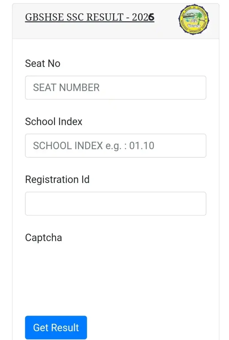Submit the form using Get Result

coord(56,327)
